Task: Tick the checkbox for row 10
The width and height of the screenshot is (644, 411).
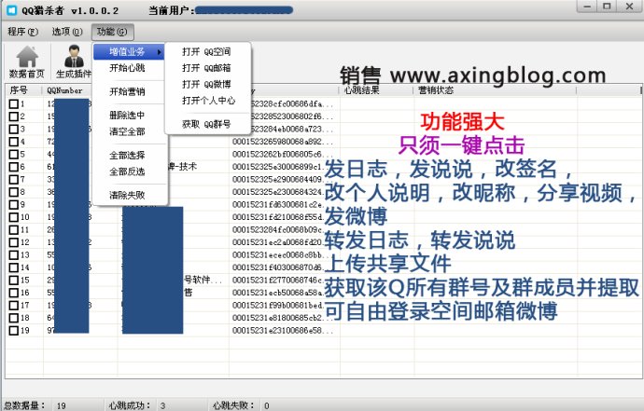Action: click(14, 217)
